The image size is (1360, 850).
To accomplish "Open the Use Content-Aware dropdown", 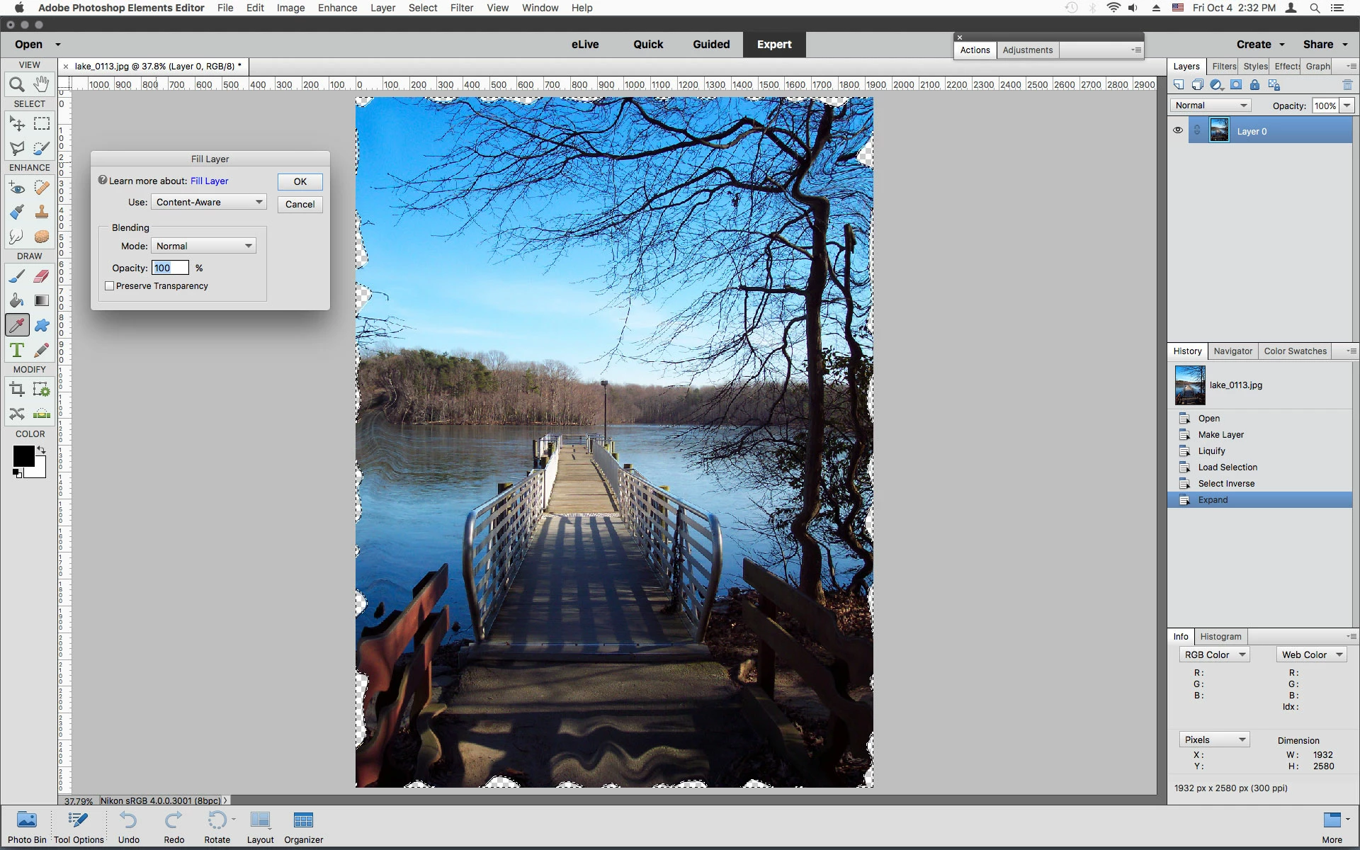I will point(209,203).
